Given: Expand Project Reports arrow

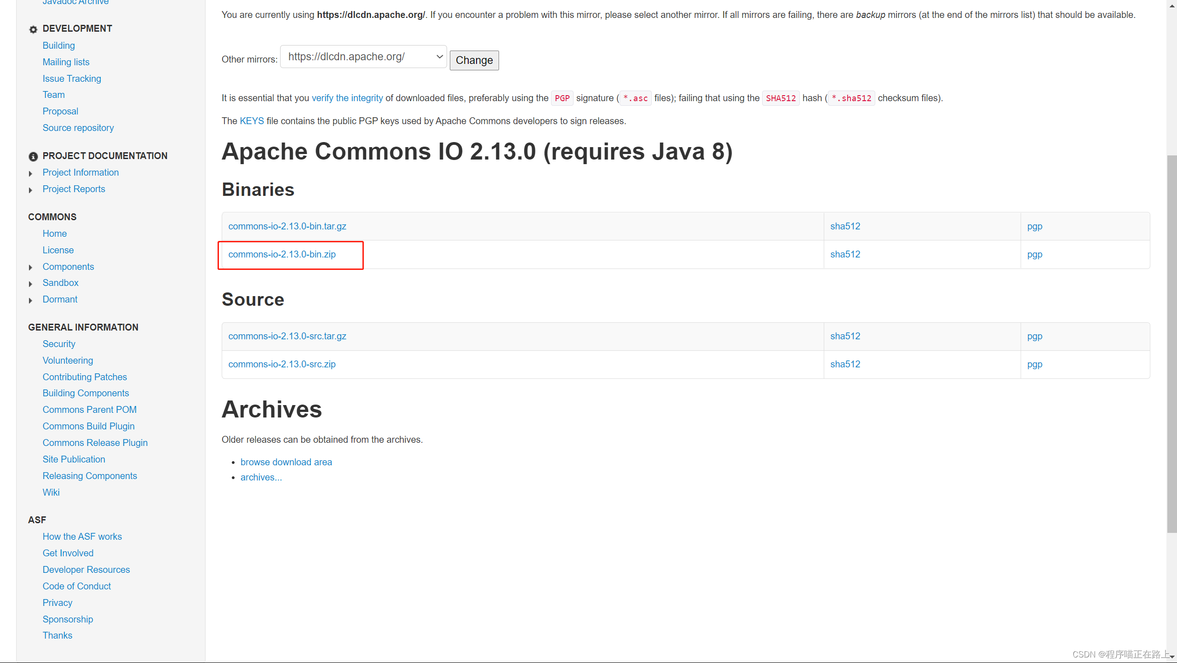Looking at the screenshot, I should 30,190.
